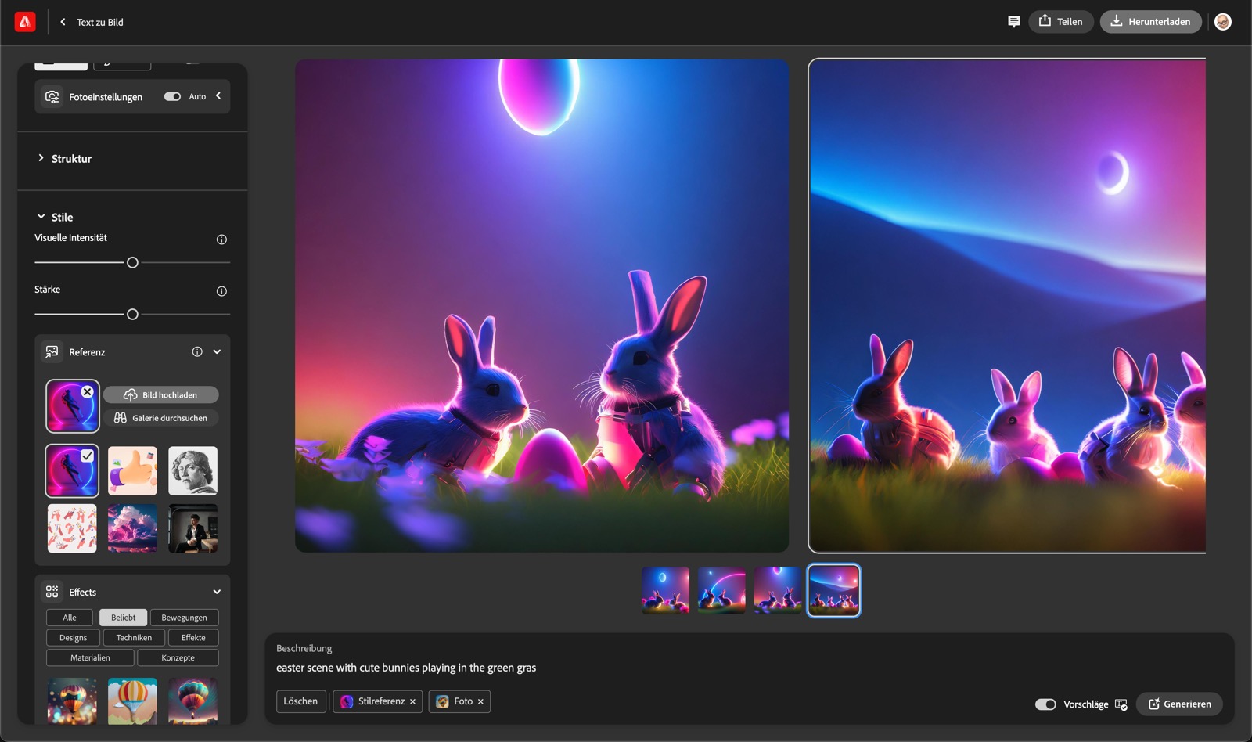Screen dimensions: 1252x742
Task: Switch to the Designs effects tab
Action: click(73, 638)
